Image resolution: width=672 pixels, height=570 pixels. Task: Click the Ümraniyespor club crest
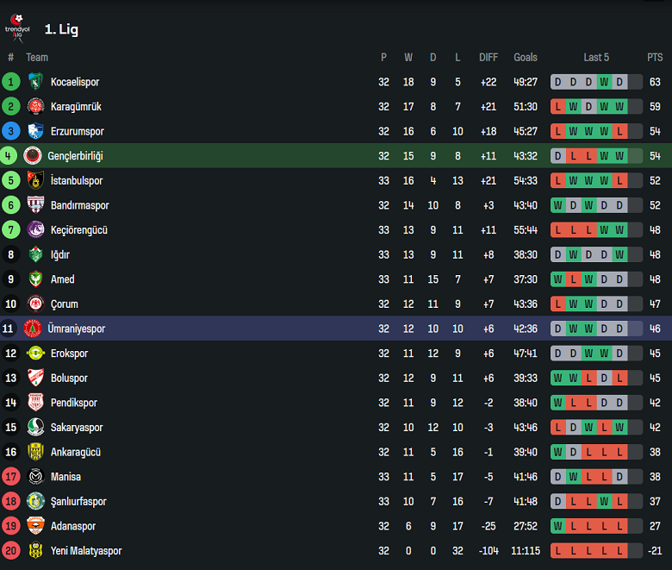(x=33, y=329)
